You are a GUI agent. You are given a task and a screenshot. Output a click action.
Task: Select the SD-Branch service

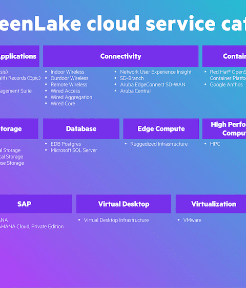(132, 78)
